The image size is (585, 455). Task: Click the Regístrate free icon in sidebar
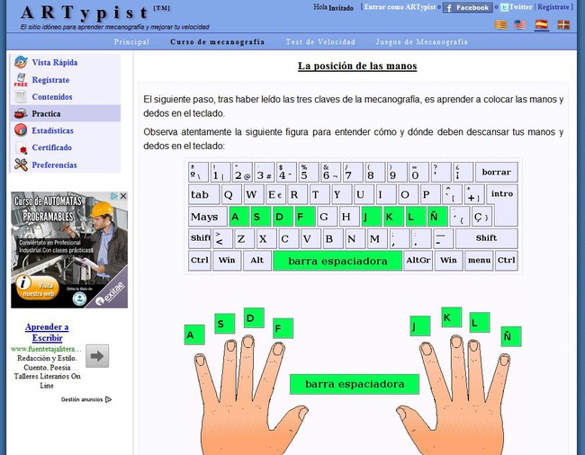click(21, 80)
